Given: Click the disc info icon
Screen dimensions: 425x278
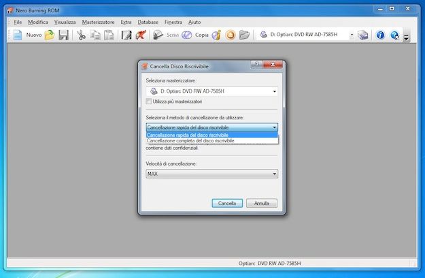Looking at the screenshot, I should point(216,35).
